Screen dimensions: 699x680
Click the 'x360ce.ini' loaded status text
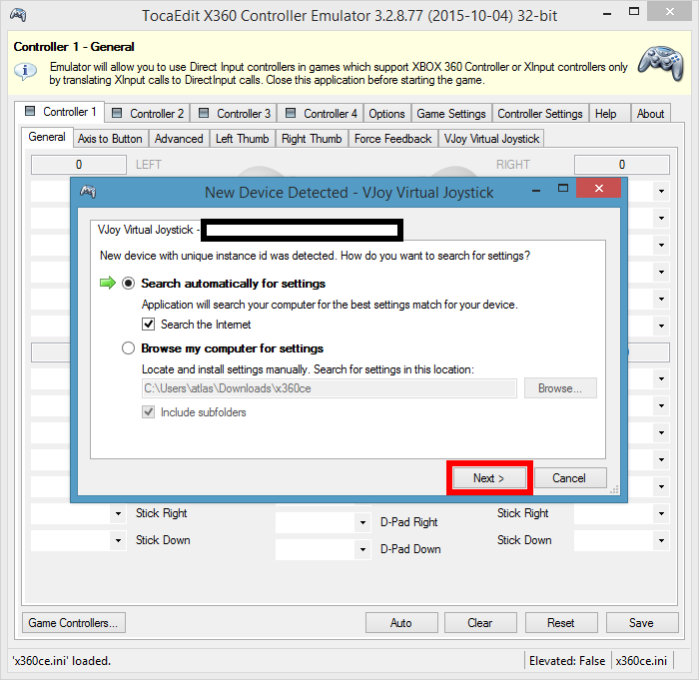62,660
